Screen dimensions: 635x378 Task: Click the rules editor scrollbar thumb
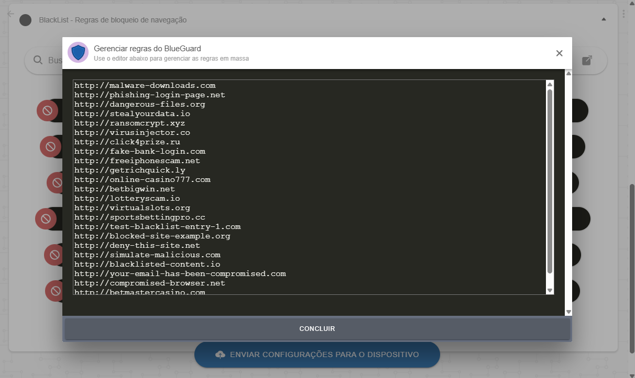(550, 180)
